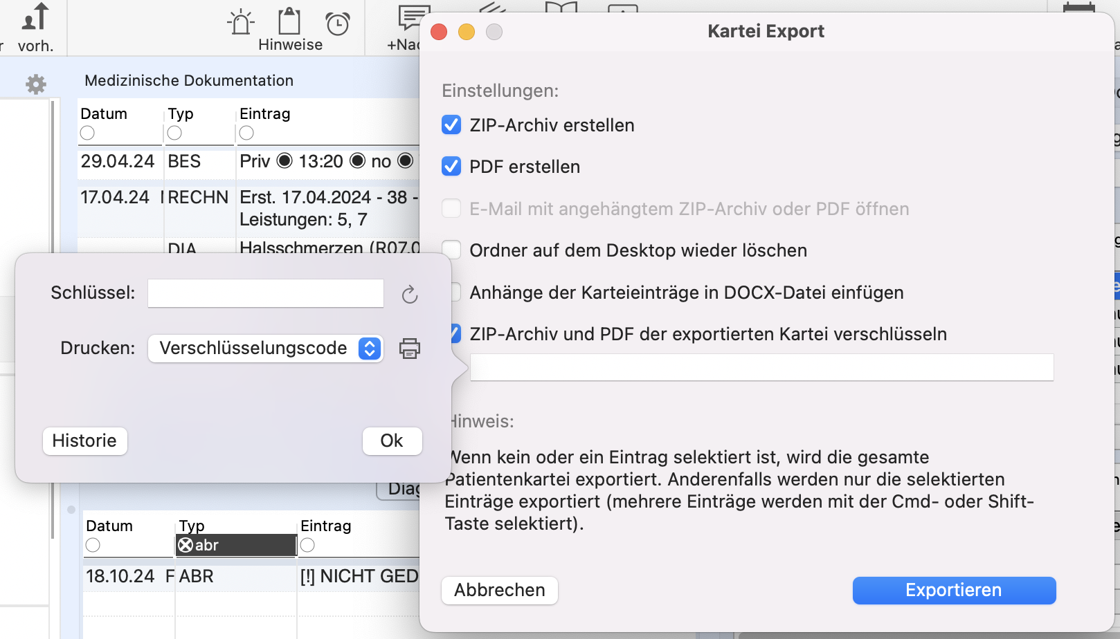
Task: Select the 18.10.24 ABR entry row
Action: (252, 576)
